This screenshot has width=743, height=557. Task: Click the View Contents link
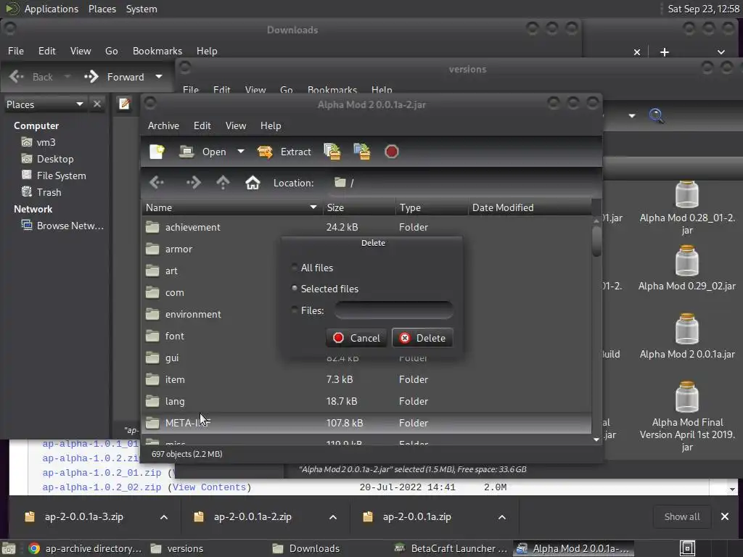(x=208, y=487)
